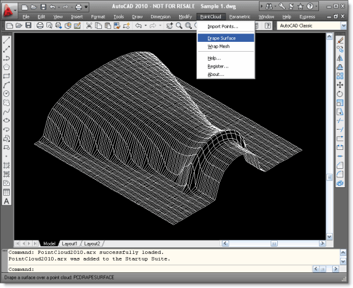Viewport: 353px width, 288px height.
Task: Select the Polygon draw tool
Action: (7, 67)
